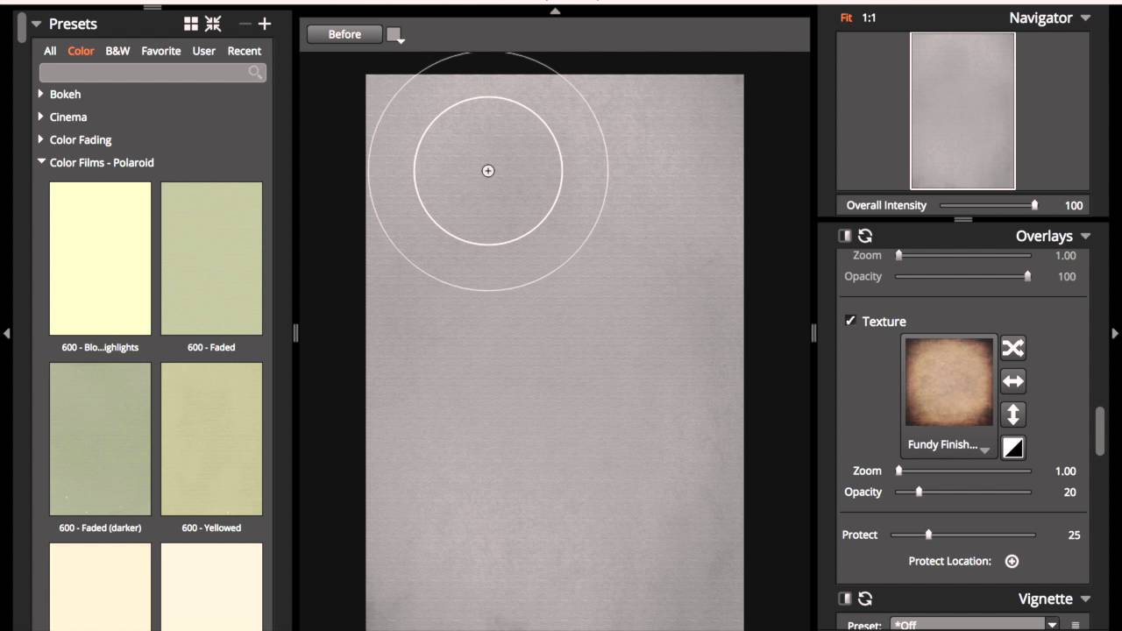Remove preset using the minus icon
The width and height of the screenshot is (1122, 631).
(245, 24)
